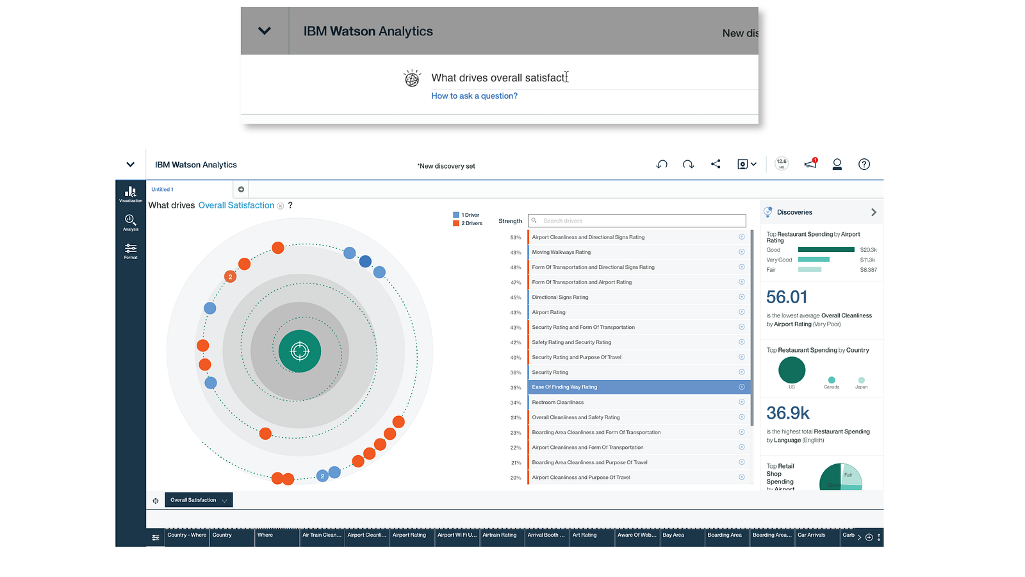The width and height of the screenshot is (1025, 577).
Task: Remove Overall Satisfaction with the x icon
Action: click(x=280, y=206)
